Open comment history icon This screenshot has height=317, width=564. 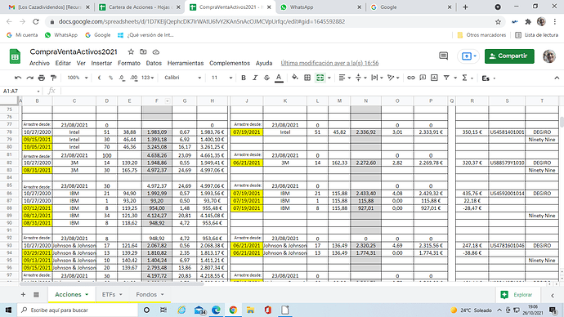[x=444, y=56]
